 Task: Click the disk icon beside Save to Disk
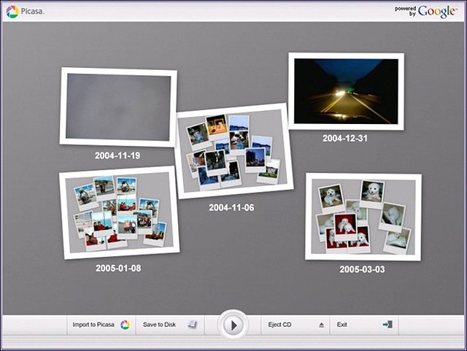click(x=192, y=325)
